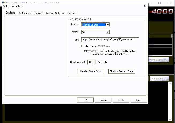
Task: Decrease Read Interval with down arrow
Action: point(94,64)
